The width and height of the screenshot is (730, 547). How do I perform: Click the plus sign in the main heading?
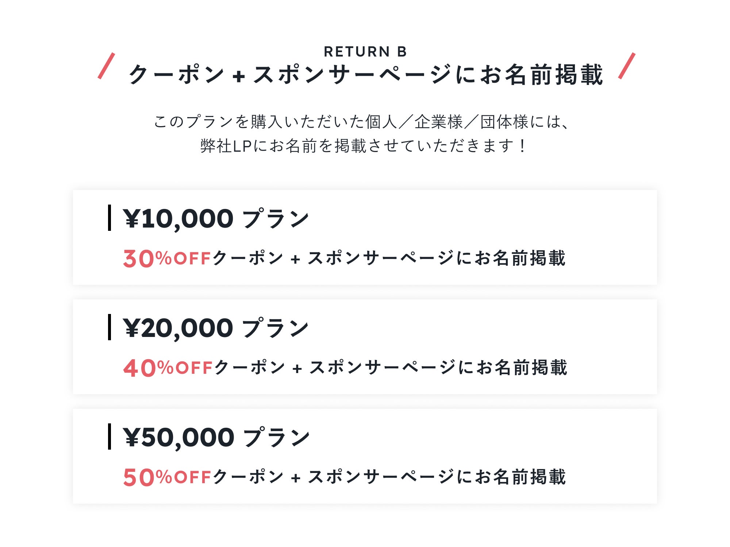pos(238,76)
